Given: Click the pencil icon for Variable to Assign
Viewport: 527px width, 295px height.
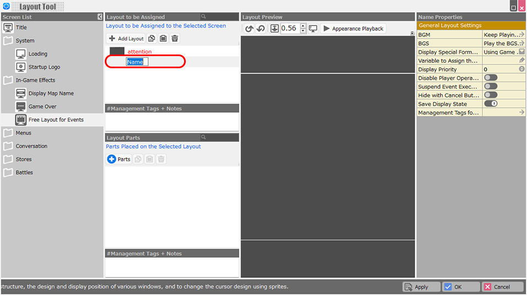Looking at the screenshot, I should (x=521, y=61).
